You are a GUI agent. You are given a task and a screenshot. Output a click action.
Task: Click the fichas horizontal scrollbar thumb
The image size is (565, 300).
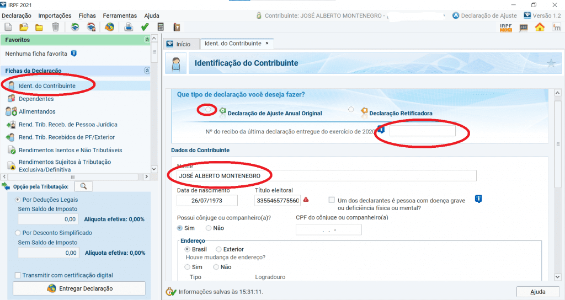73,177
